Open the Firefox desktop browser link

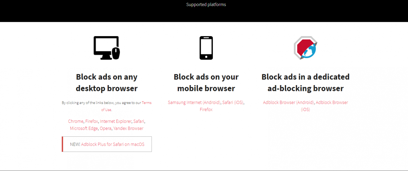coord(91,121)
